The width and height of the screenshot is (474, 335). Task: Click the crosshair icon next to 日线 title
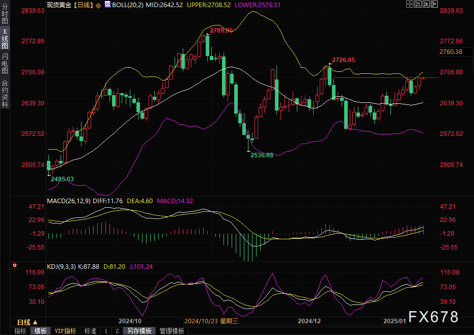coord(98,5)
